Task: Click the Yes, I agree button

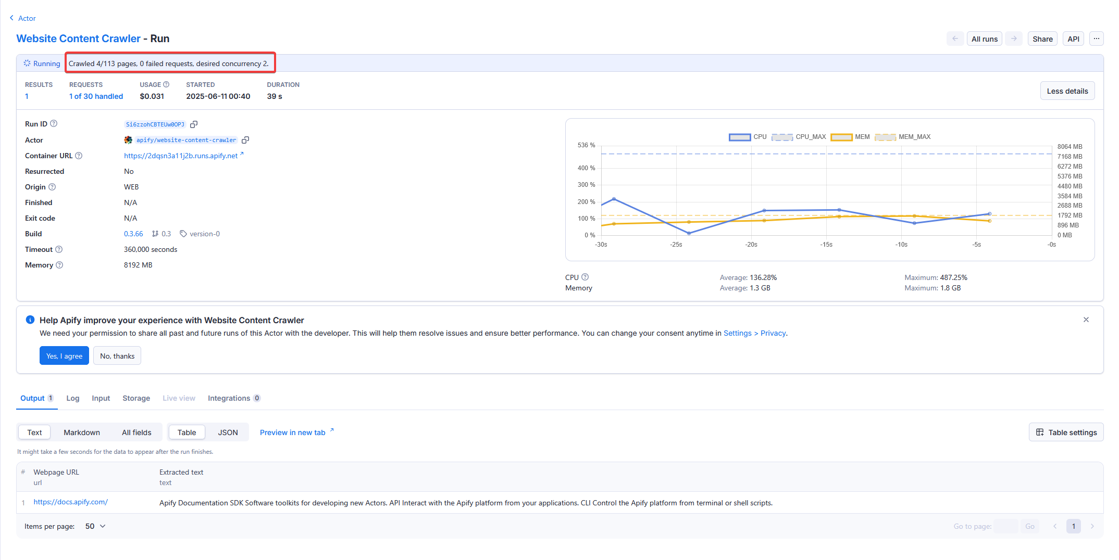Action: point(64,356)
